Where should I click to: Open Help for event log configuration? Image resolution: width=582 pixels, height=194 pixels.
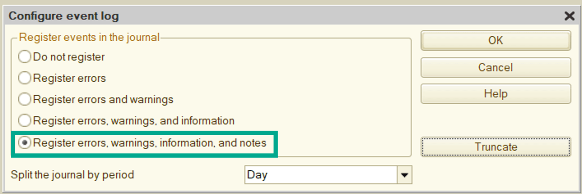495,94
